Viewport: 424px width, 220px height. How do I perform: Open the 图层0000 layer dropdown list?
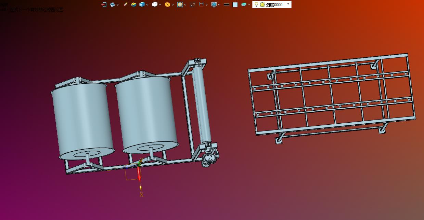(x=288, y=4)
